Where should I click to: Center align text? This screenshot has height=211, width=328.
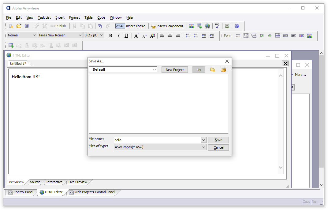[170, 36]
